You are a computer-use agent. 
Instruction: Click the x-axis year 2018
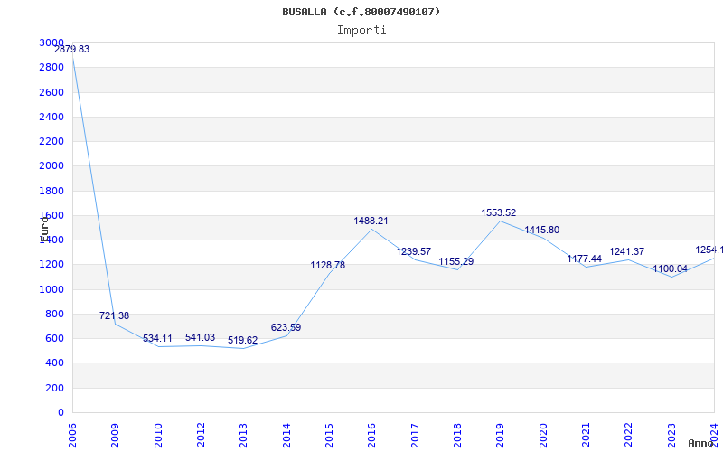coord(457,435)
